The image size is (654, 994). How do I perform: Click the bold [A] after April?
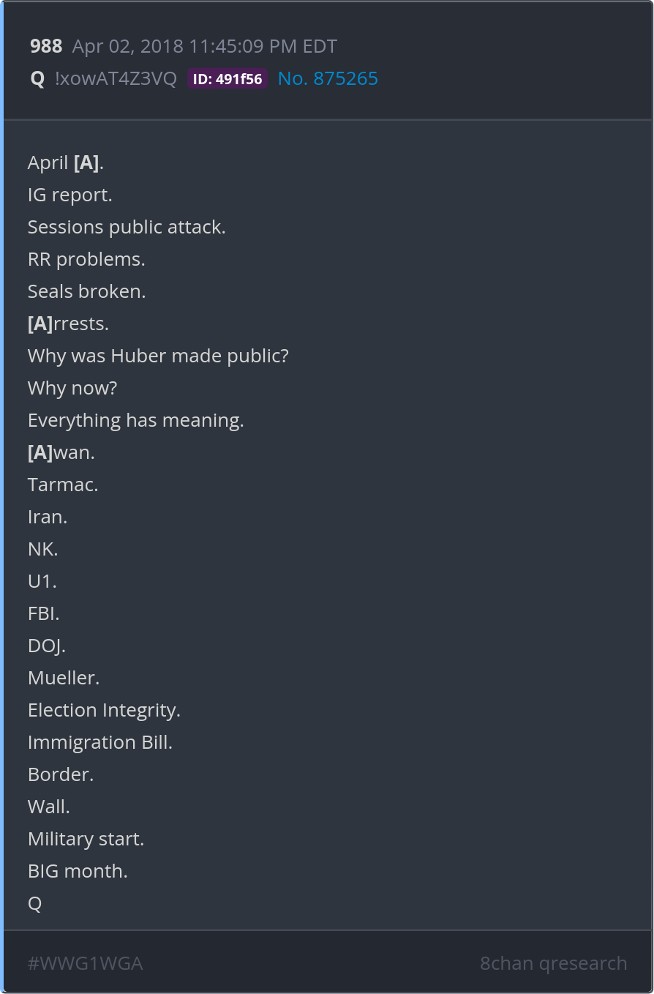pos(86,162)
